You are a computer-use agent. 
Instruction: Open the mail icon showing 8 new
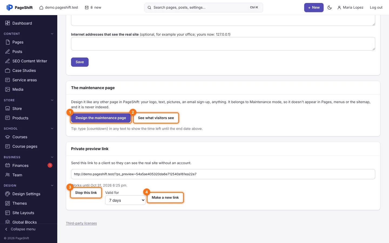click(87, 8)
